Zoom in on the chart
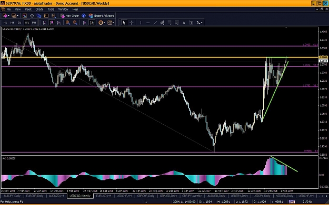The image size is (329, 205). pyautogui.click(x=68, y=23)
